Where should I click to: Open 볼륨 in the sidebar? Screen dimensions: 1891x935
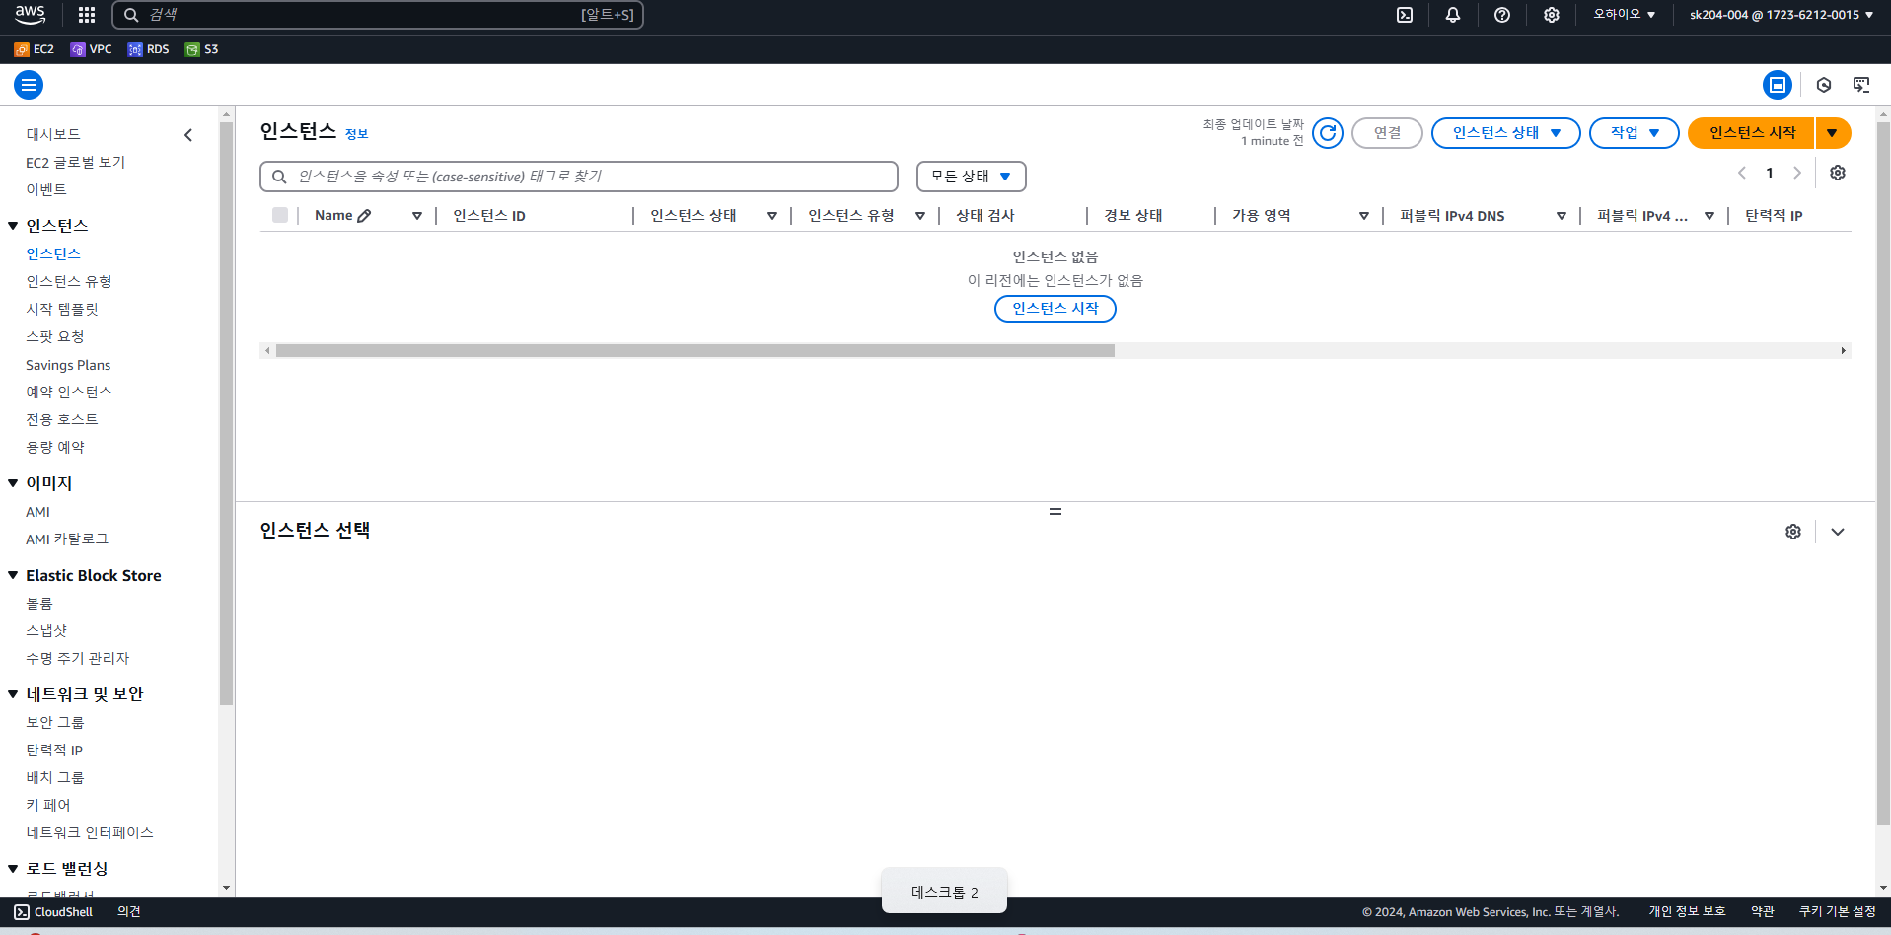pyautogui.click(x=39, y=603)
